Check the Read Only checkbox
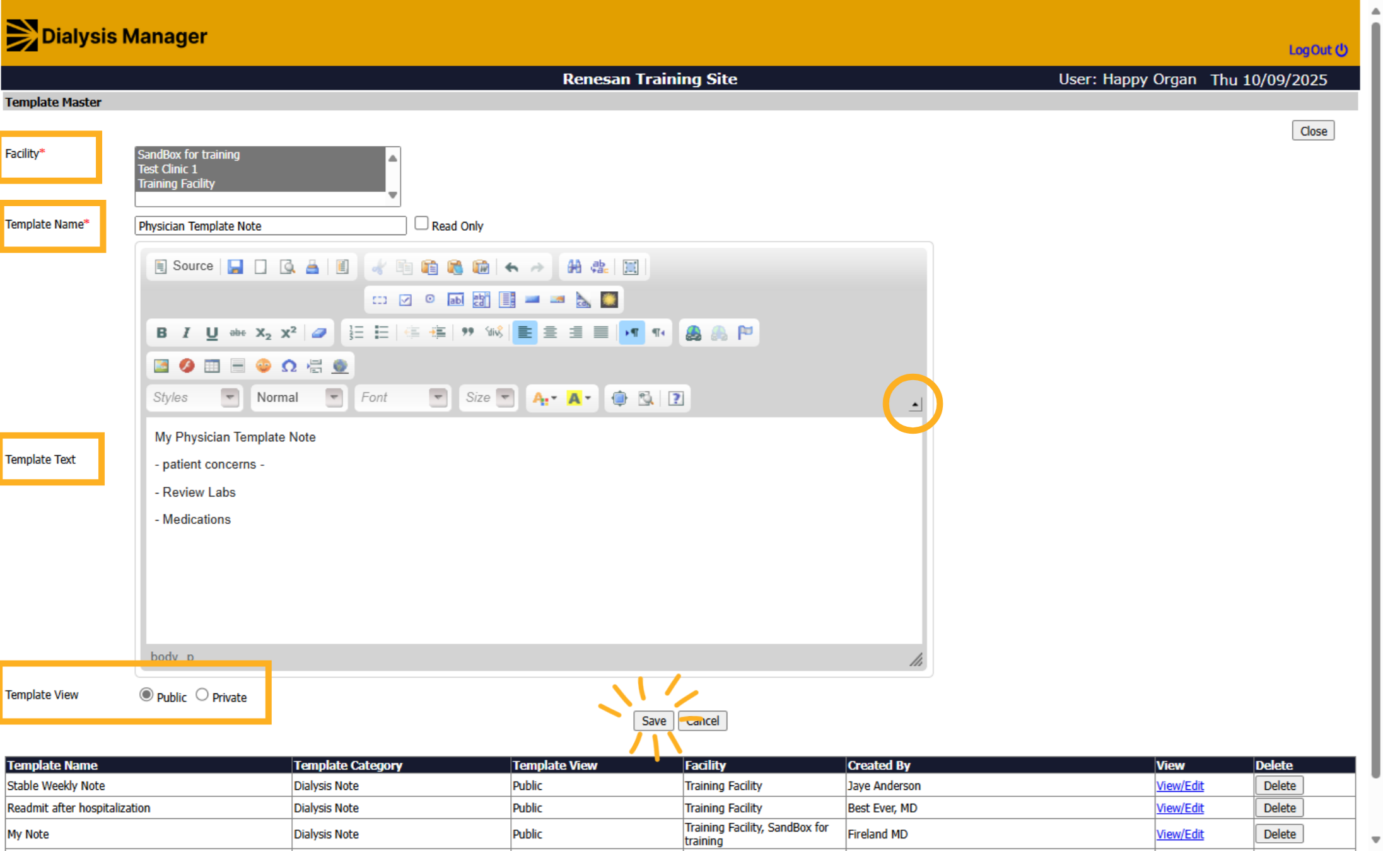Image resolution: width=1383 pixels, height=851 pixels. click(421, 223)
